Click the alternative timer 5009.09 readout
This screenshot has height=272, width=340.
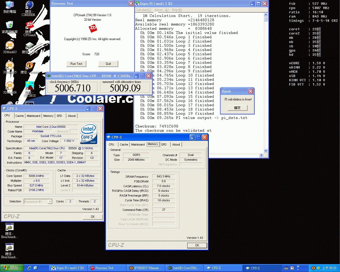125,88
